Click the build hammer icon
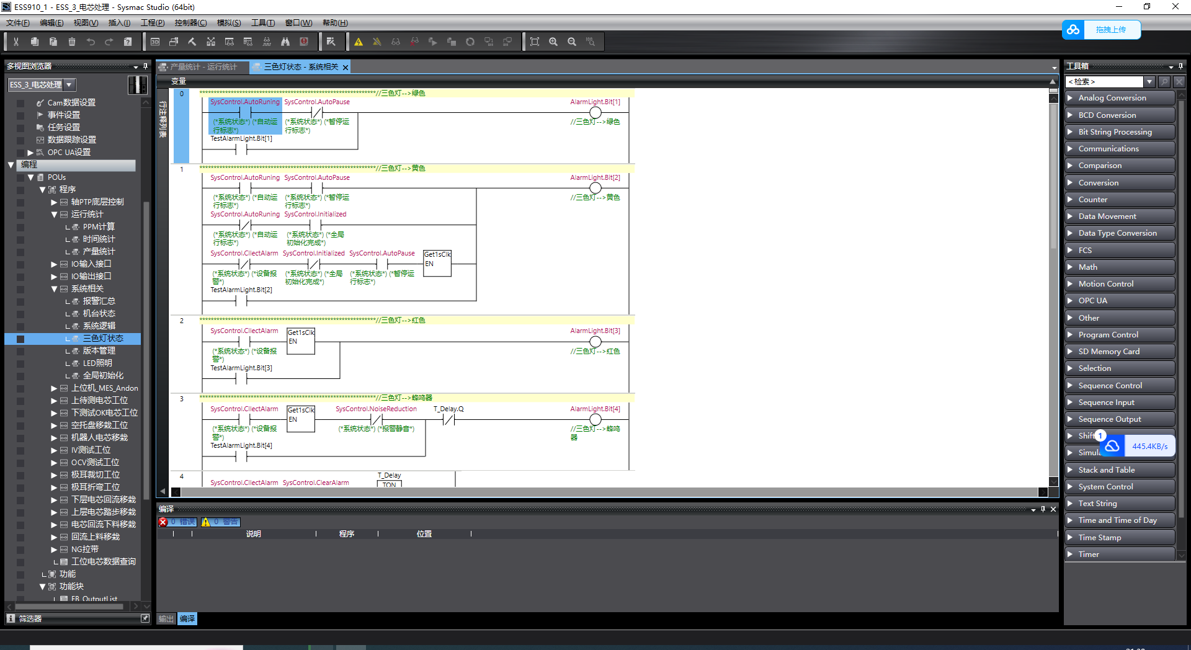This screenshot has height=650, width=1191. coord(192,42)
